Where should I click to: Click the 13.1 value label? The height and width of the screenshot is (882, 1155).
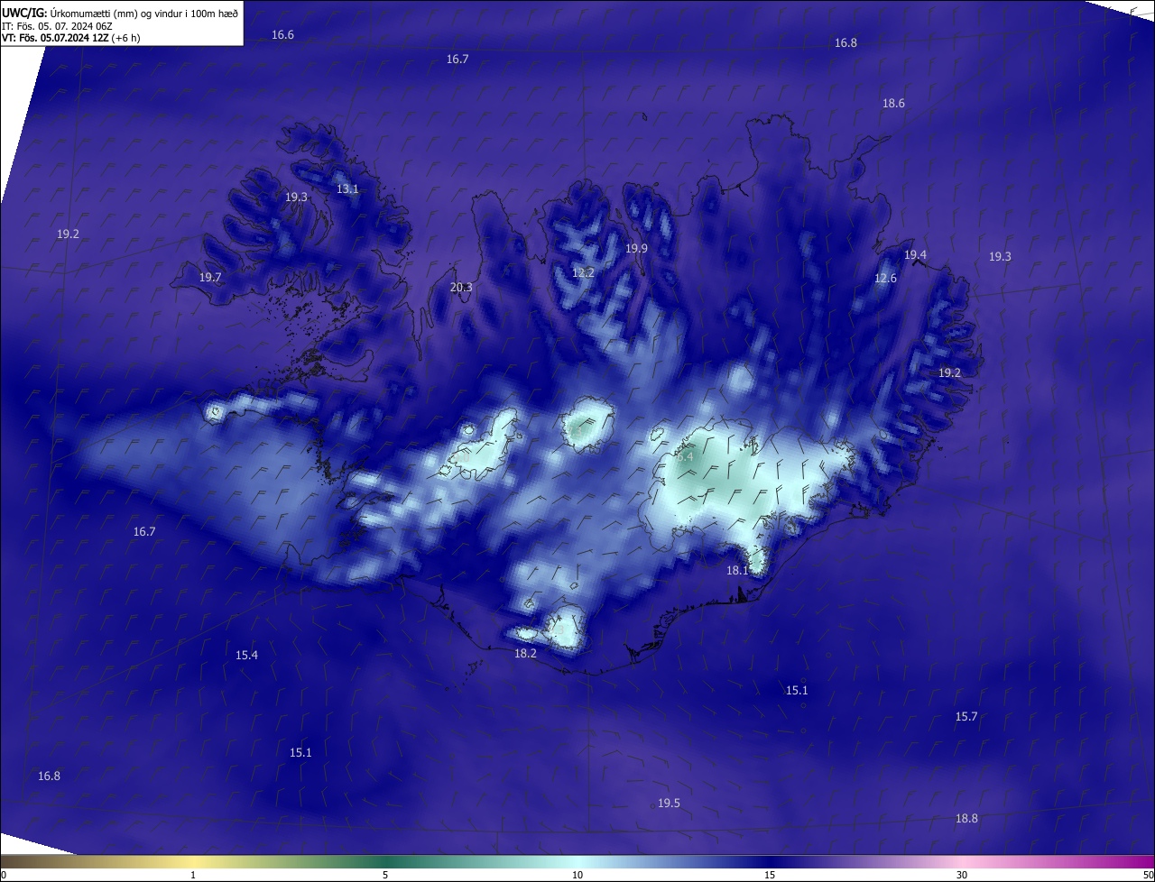(347, 188)
